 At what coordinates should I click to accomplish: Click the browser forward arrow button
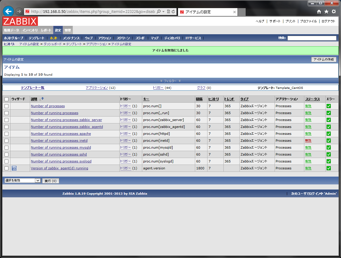[x=19, y=11]
